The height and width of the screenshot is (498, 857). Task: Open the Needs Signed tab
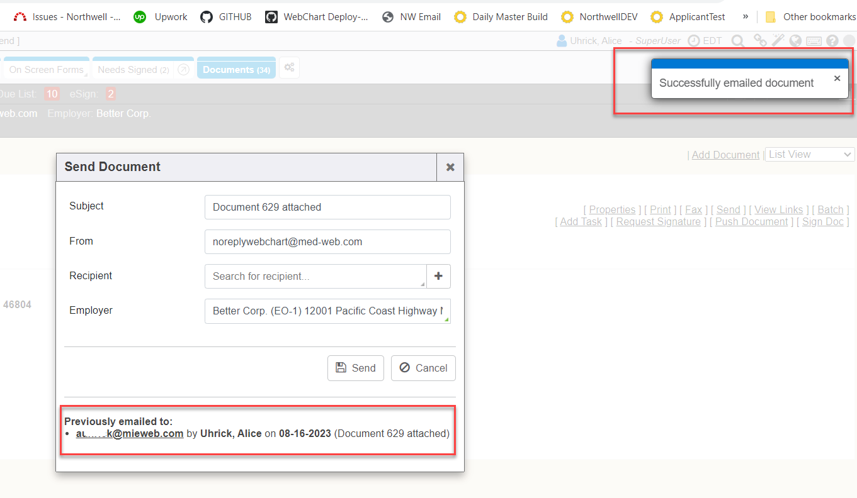[x=133, y=70]
